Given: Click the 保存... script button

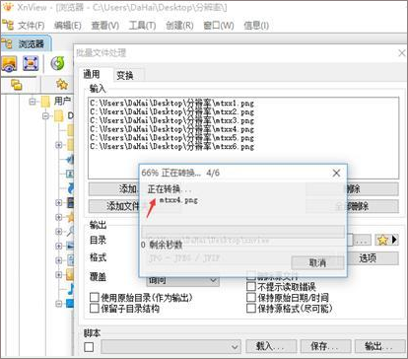Looking at the screenshot, I should (325, 346).
